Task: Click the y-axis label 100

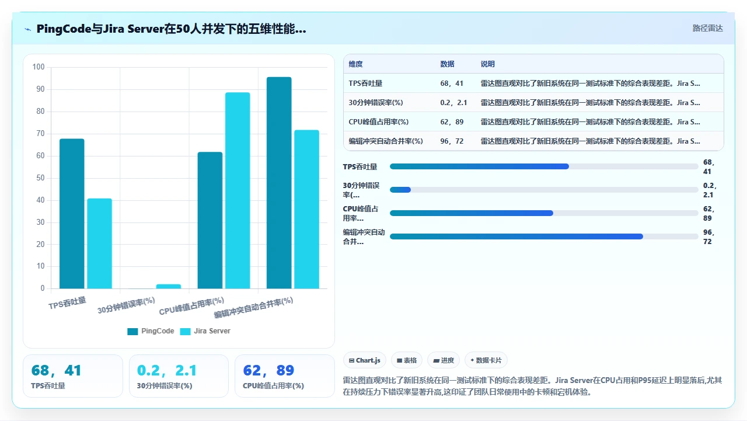Action: point(39,67)
